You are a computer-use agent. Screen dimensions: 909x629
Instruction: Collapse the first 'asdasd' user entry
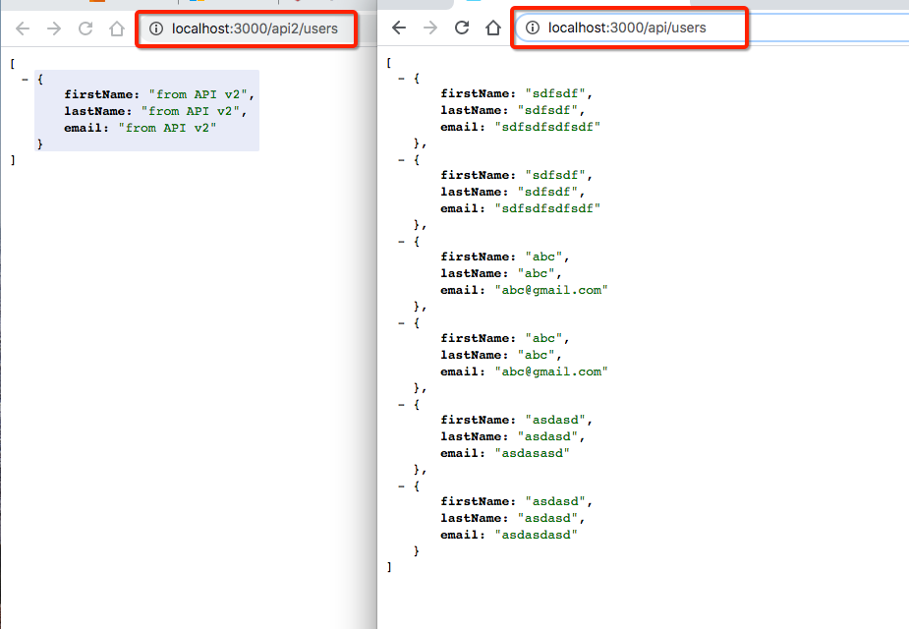point(400,404)
